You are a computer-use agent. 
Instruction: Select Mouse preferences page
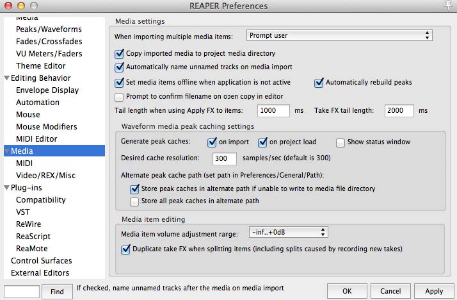tap(28, 115)
